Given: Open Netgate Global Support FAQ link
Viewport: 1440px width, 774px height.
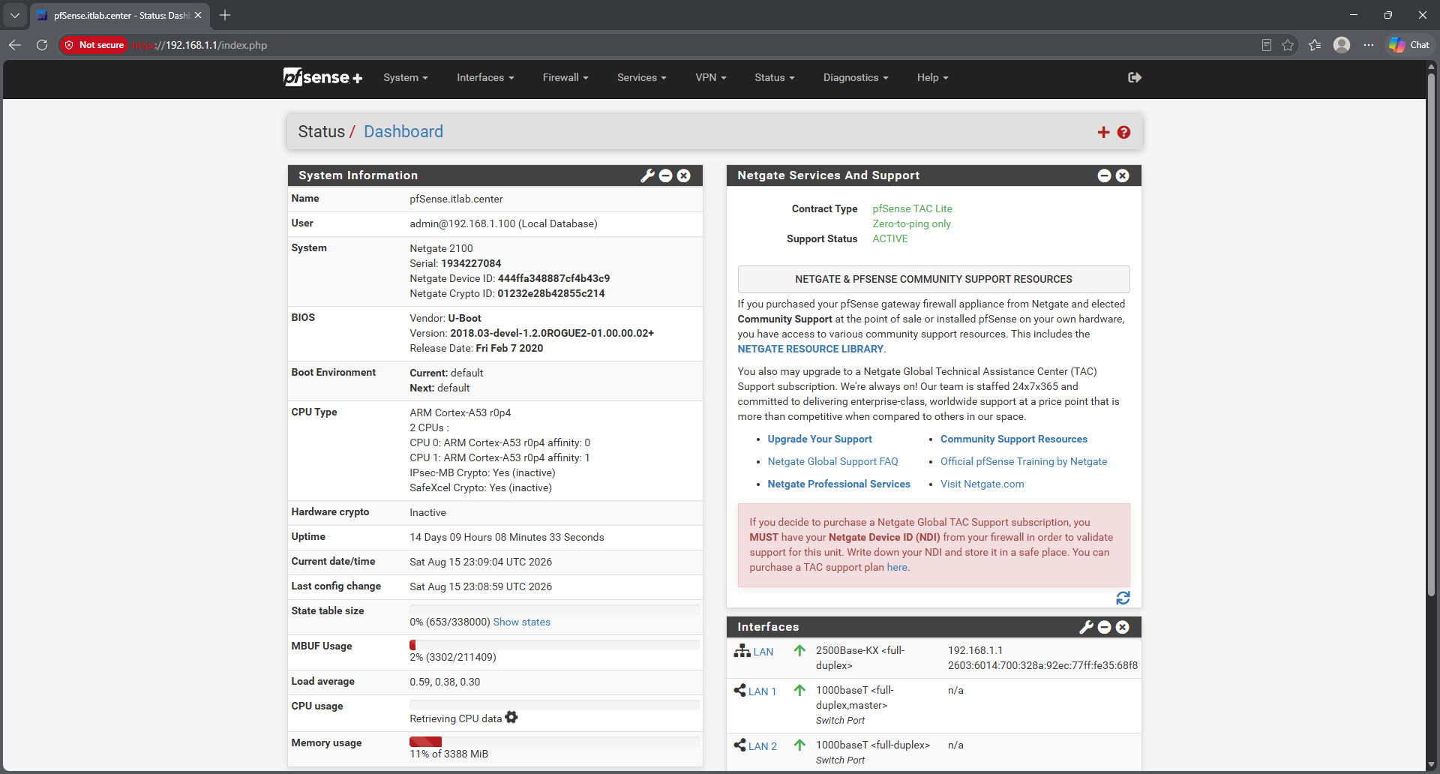Looking at the screenshot, I should coord(832,461).
